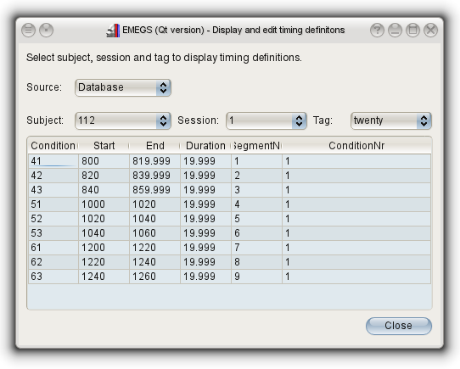Click the Close button
Image resolution: width=460 pixels, height=369 pixels.
coord(399,326)
